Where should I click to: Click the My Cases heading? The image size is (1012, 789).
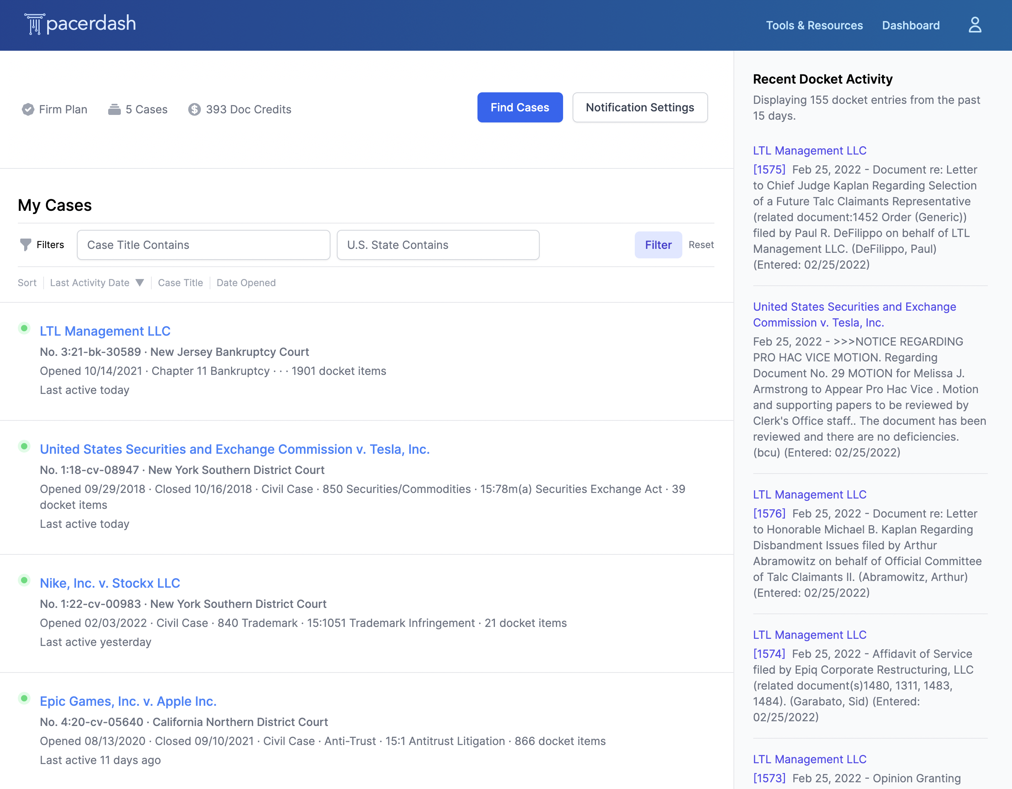[x=55, y=205]
